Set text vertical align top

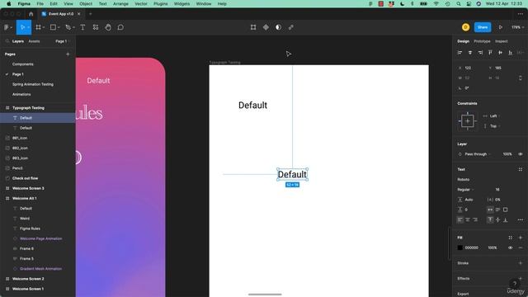(x=490, y=220)
